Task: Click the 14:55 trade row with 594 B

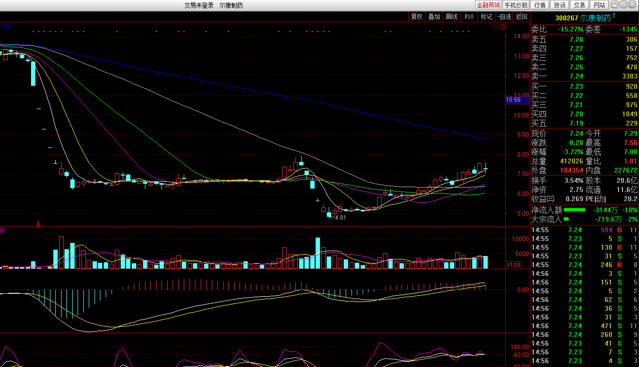Action: pos(585,230)
